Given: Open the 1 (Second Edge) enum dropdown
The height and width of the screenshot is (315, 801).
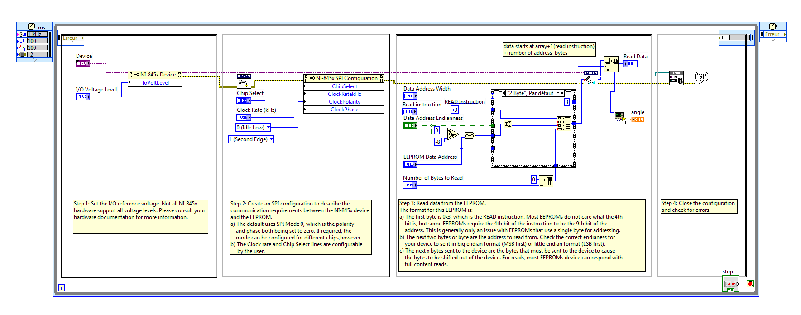Looking at the screenshot, I should pos(271,139).
